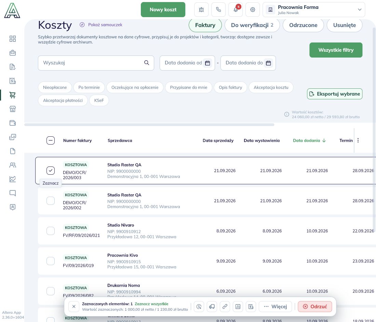
Task: Open the contact badge sidebar icon
Action: click(12, 207)
